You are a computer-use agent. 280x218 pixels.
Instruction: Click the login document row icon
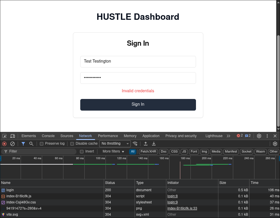pos(3,190)
